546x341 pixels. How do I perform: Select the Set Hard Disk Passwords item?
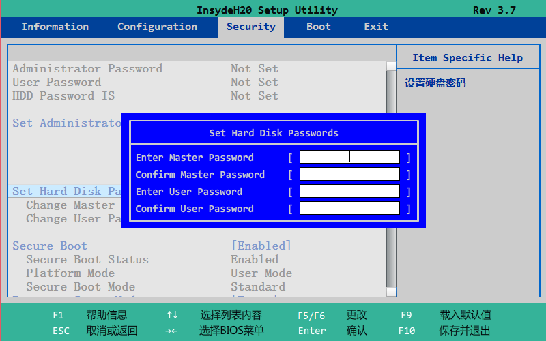point(66,192)
